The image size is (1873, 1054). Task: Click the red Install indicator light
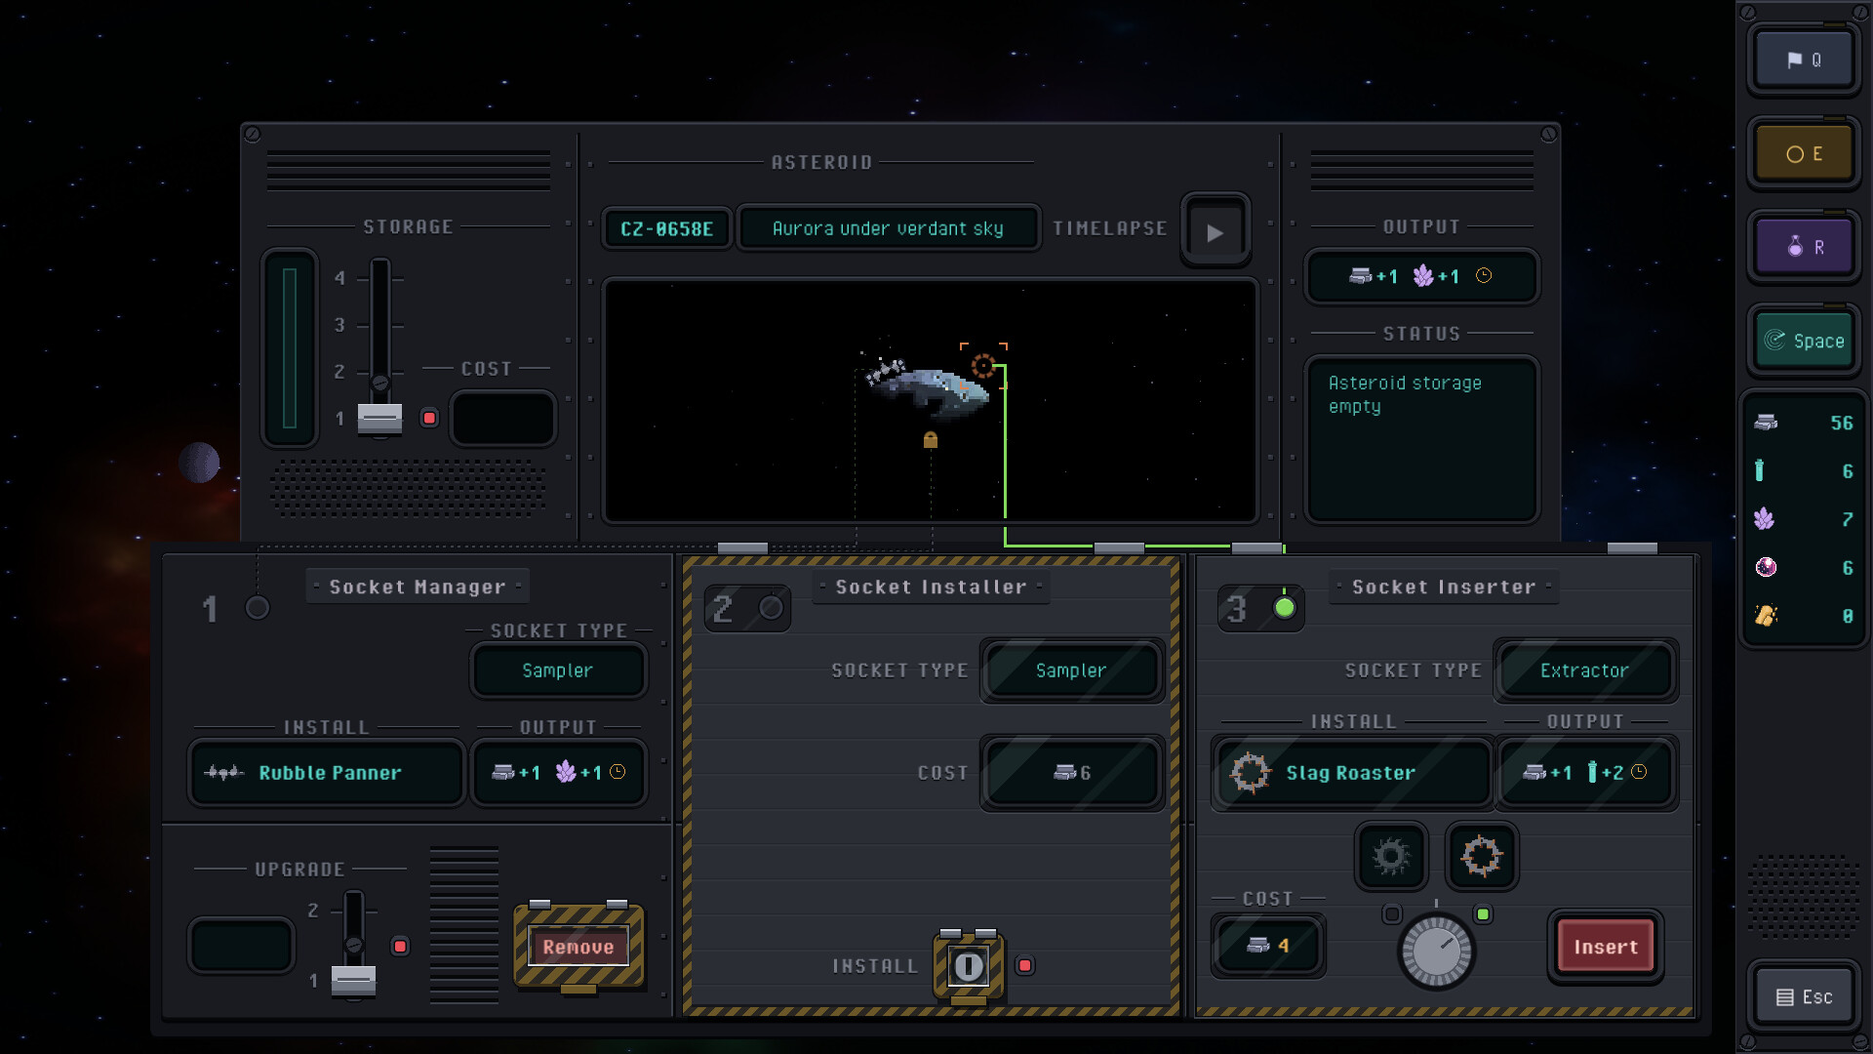coord(1024,965)
